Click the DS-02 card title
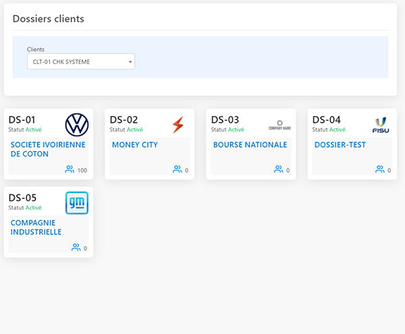 pos(124,119)
